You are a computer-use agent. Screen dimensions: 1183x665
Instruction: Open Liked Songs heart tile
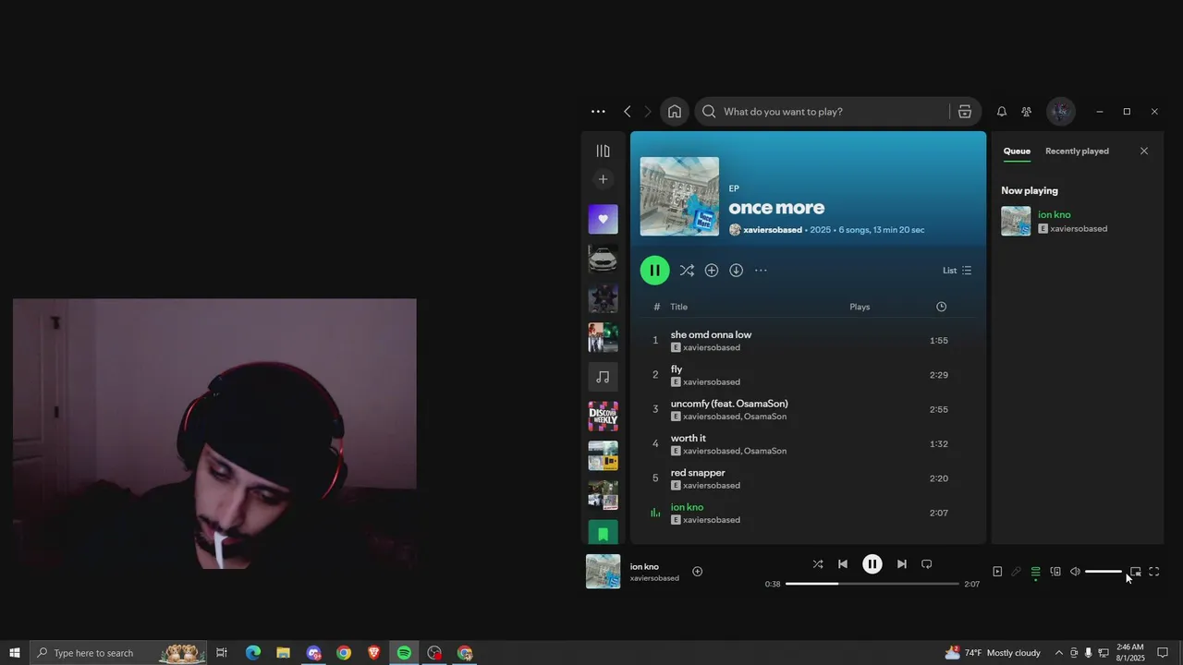click(x=603, y=219)
